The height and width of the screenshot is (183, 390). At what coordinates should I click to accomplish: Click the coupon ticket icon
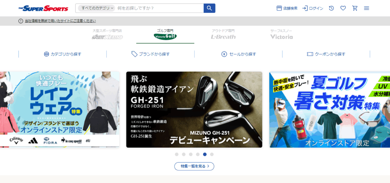[310, 54]
